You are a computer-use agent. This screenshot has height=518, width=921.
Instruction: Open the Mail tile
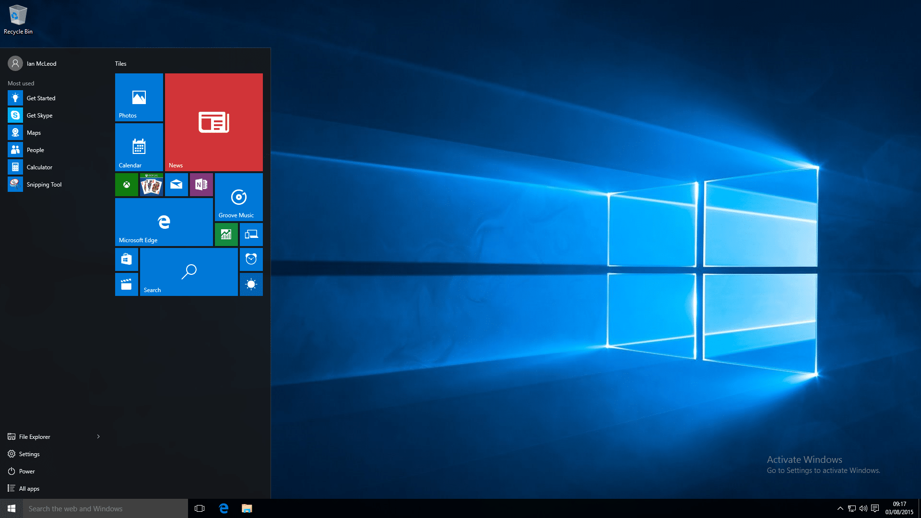[177, 185]
